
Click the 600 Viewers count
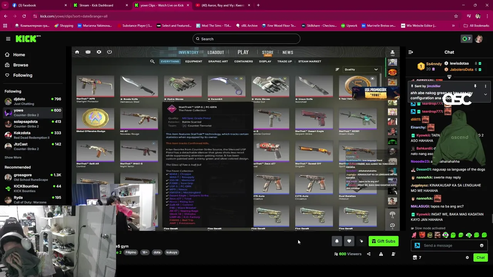348,254
